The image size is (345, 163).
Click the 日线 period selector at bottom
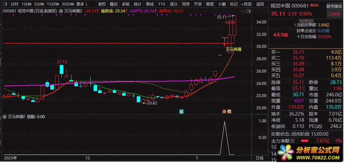[260, 158]
